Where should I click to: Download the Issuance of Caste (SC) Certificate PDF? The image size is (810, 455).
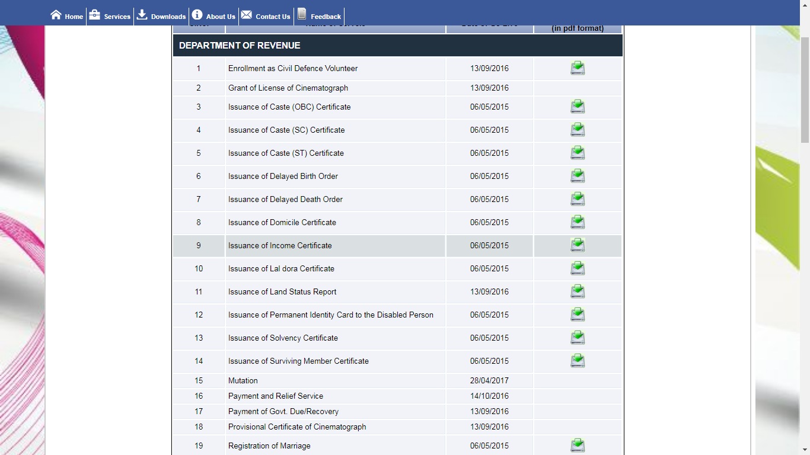click(x=577, y=130)
